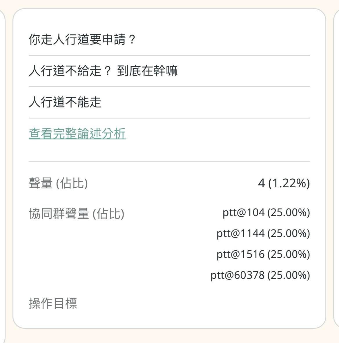Open the ptt@60378 group entry
Screen dimensions: 339x343
pos(260,275)
